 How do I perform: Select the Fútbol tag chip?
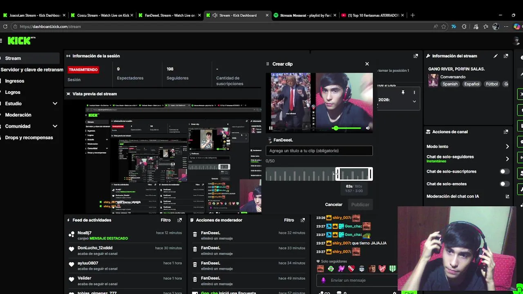click(x=492, y=84)
